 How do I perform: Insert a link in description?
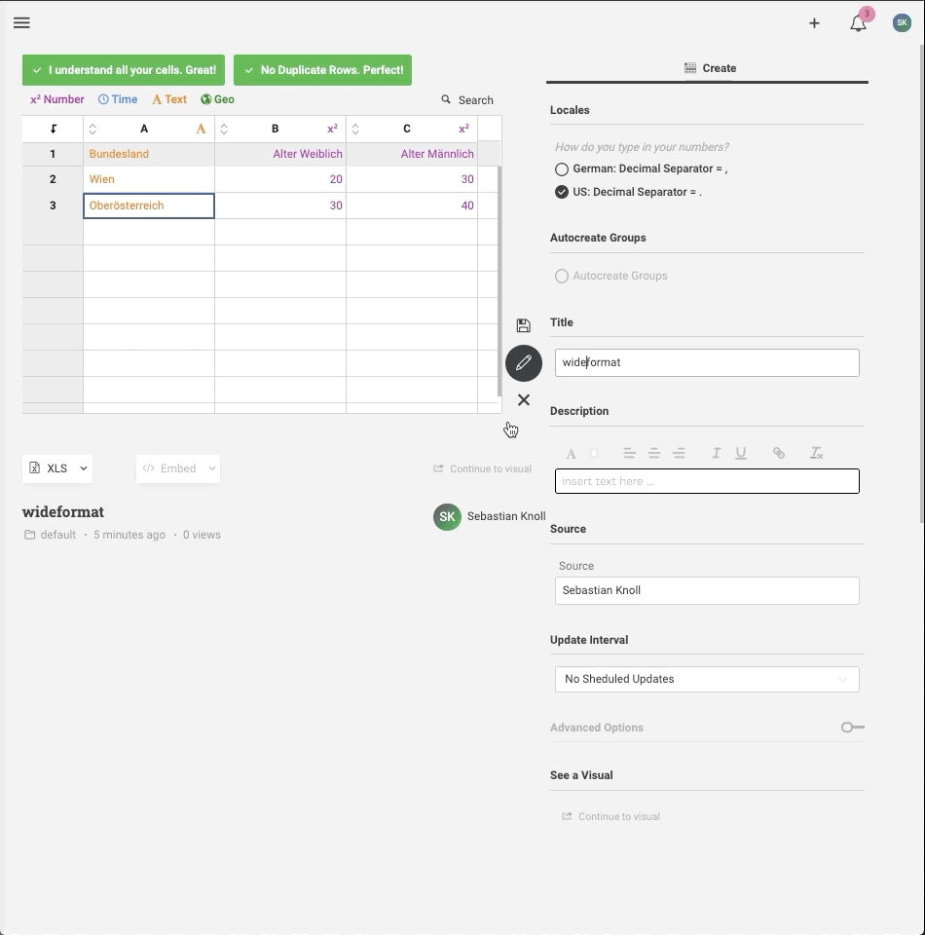(779, 453)
